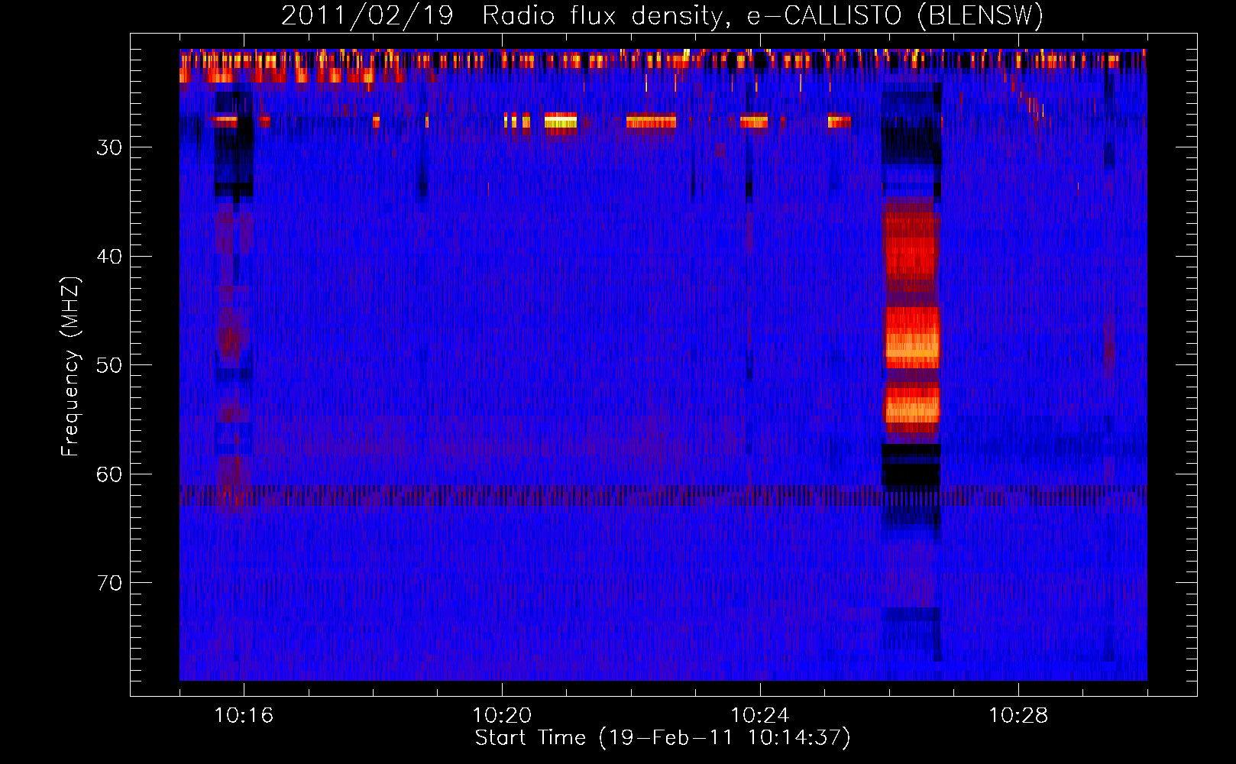Click the 10:20 time tick label
The height and width of the screenshot is (764, 1236).
[x=502, y=715]
